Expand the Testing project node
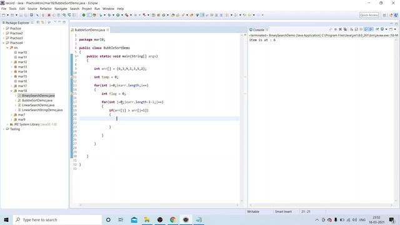Image resolution: width=400 pixels, height=225 pixels. coord(4,129)
